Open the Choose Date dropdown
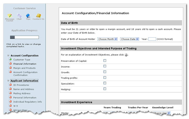Screen dimensions: 189x119 coord(129,39)
